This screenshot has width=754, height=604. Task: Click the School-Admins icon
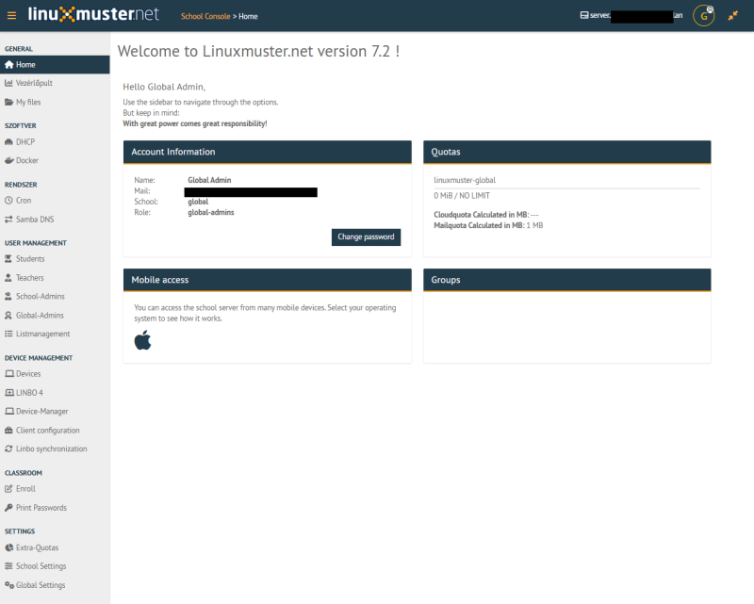8,296
